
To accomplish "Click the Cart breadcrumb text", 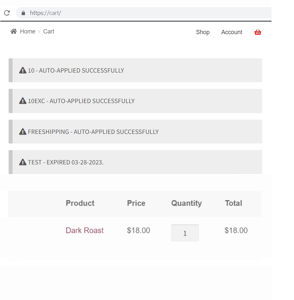I will coord(49,31).
